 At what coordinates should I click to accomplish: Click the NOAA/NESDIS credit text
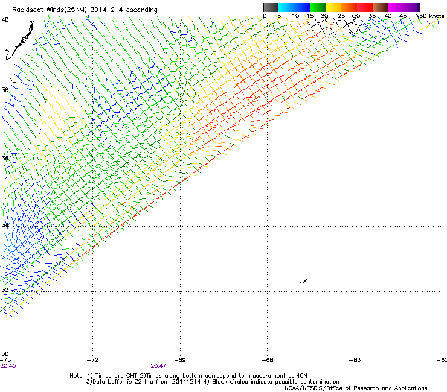pyautogui.click(x=356, y=388)
